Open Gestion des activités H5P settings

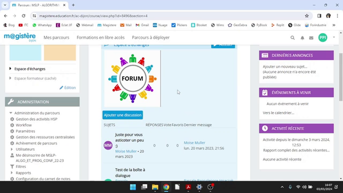coord(36,119)
